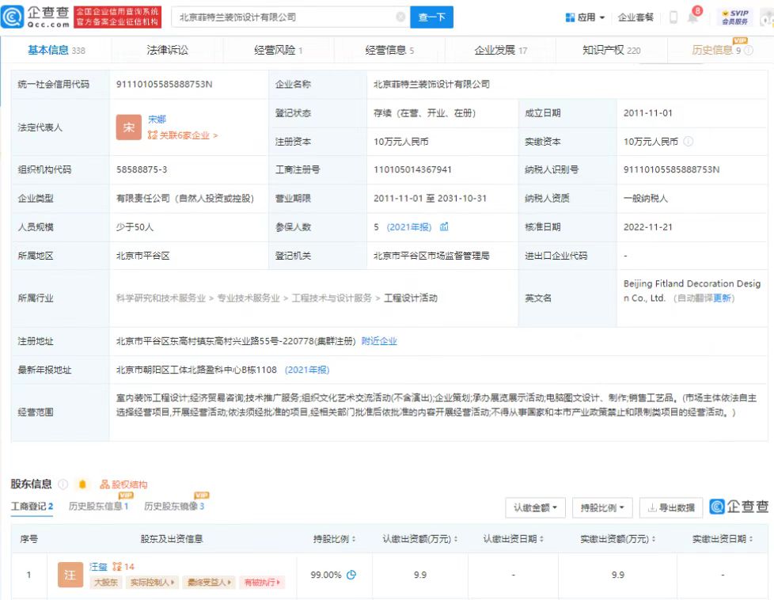Click the 查一下 search button
The image size is (774, 600).
(x=431, y=17)
